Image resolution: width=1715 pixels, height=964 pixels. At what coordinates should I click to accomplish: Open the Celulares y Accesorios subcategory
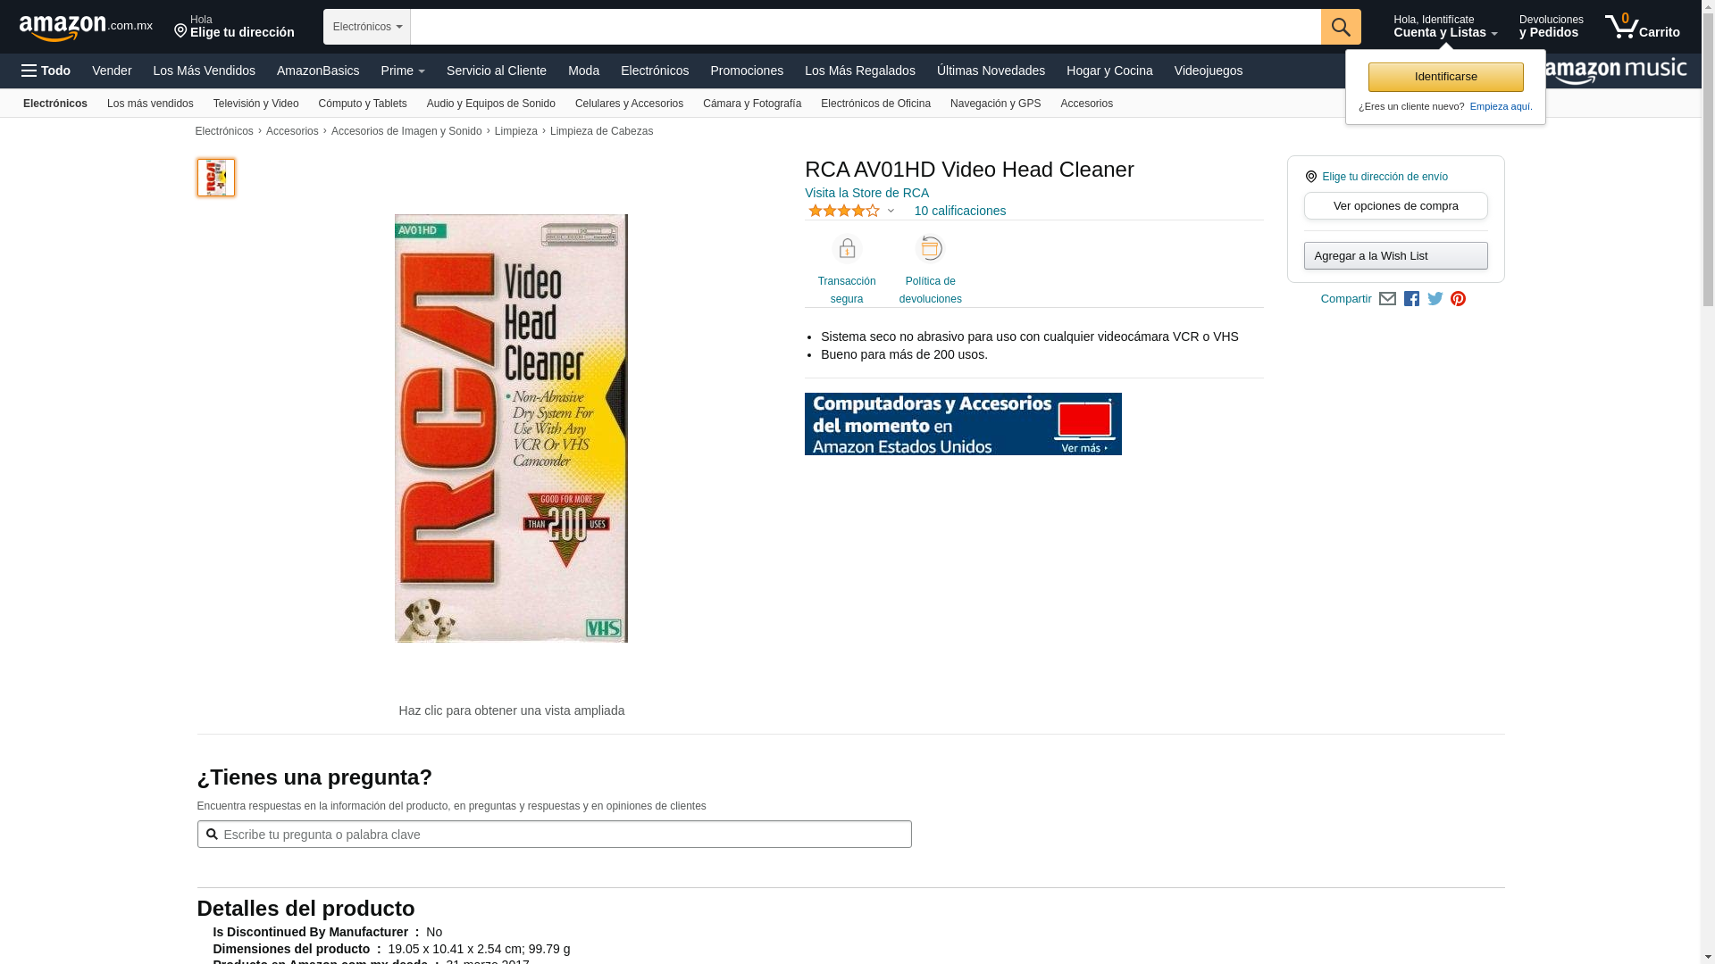point(629,104)
